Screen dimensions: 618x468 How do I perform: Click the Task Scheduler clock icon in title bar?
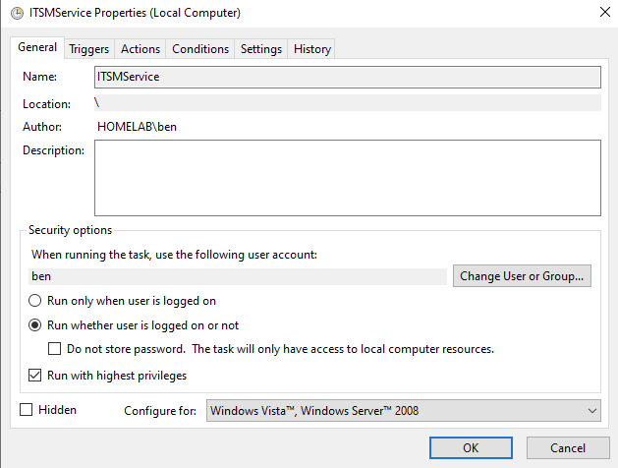click(x=17, y=13)
